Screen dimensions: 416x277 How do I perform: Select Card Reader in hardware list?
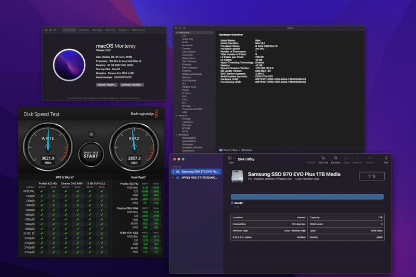pyautogui.click(x=189, y=51)
